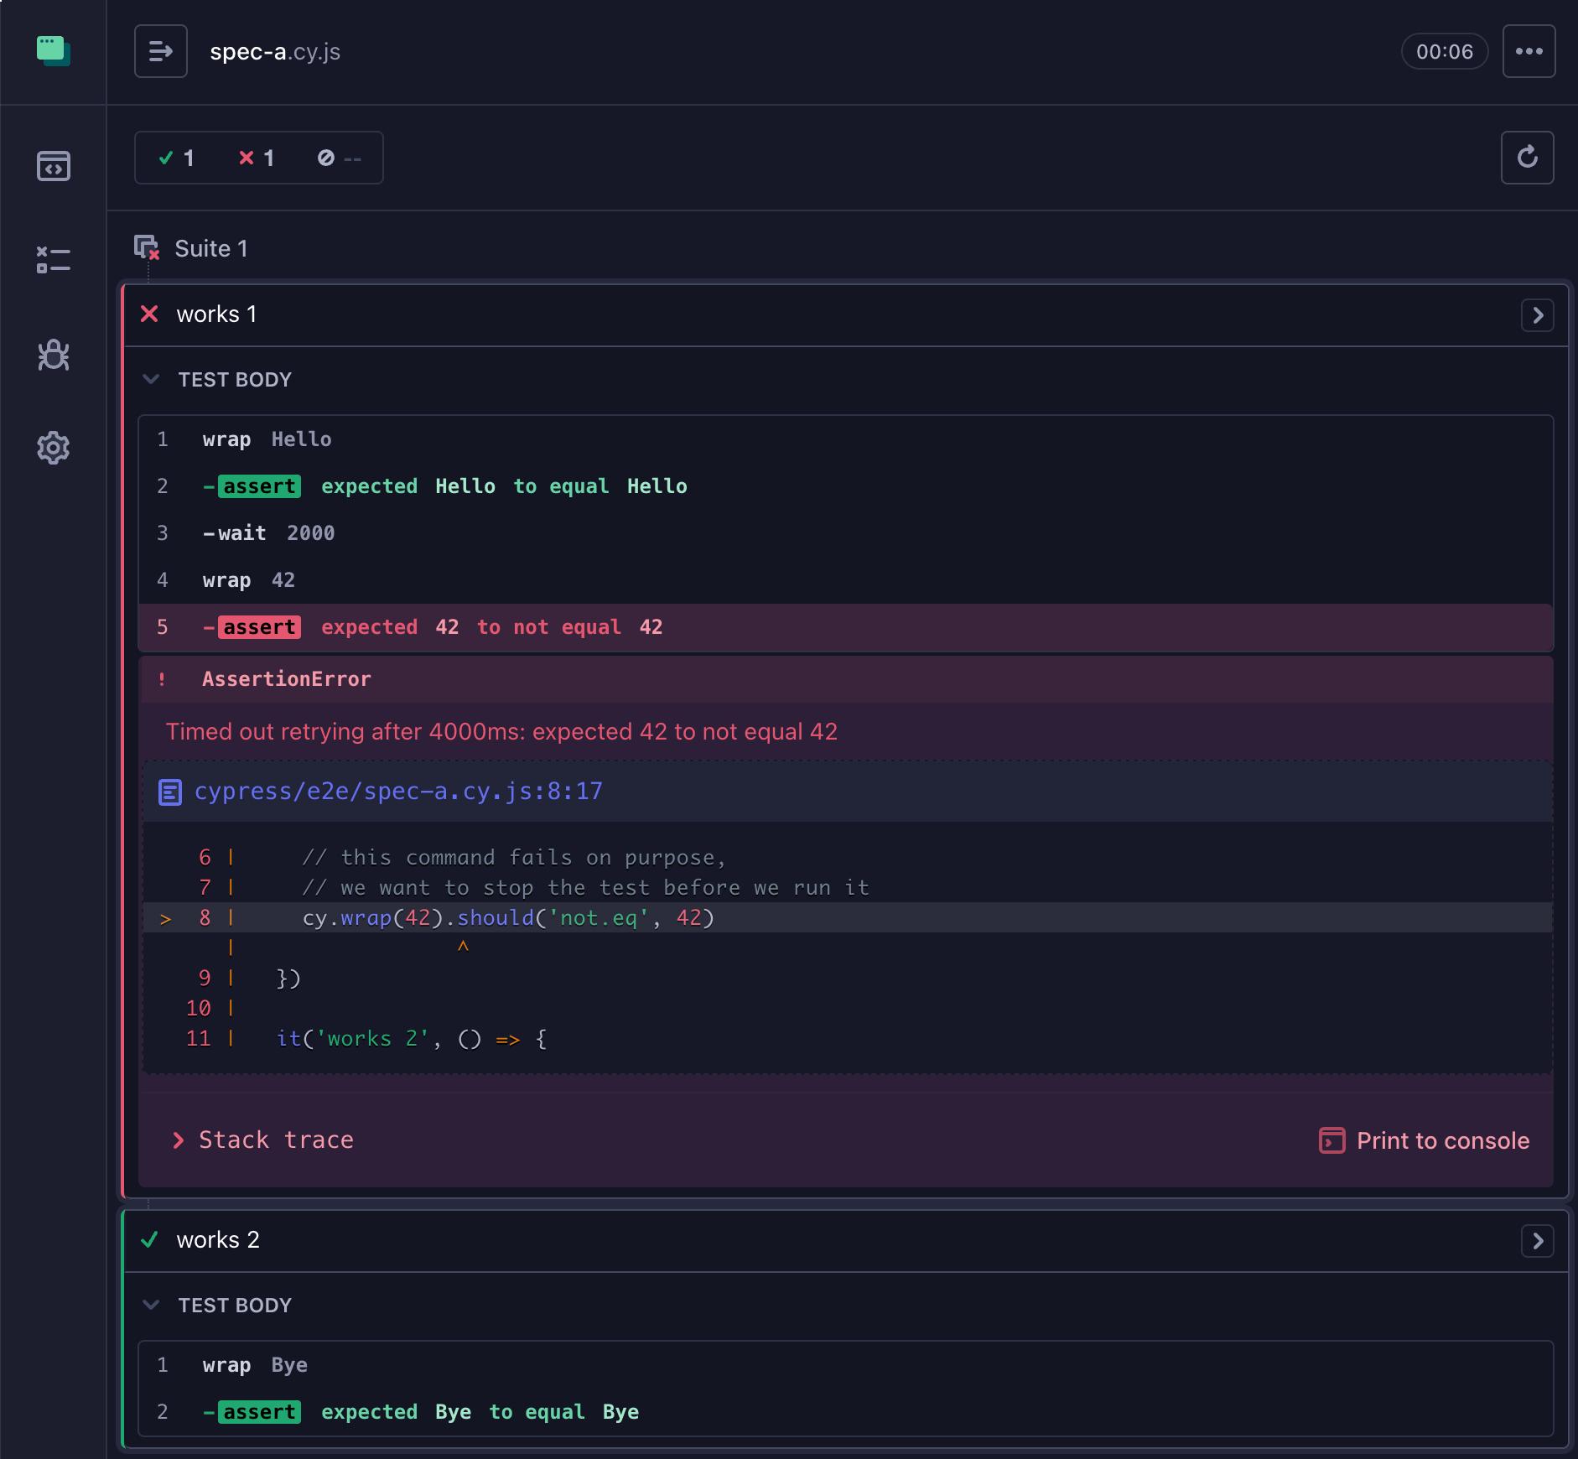
Task: Click code comment on line 6
Action: (513, 858)
